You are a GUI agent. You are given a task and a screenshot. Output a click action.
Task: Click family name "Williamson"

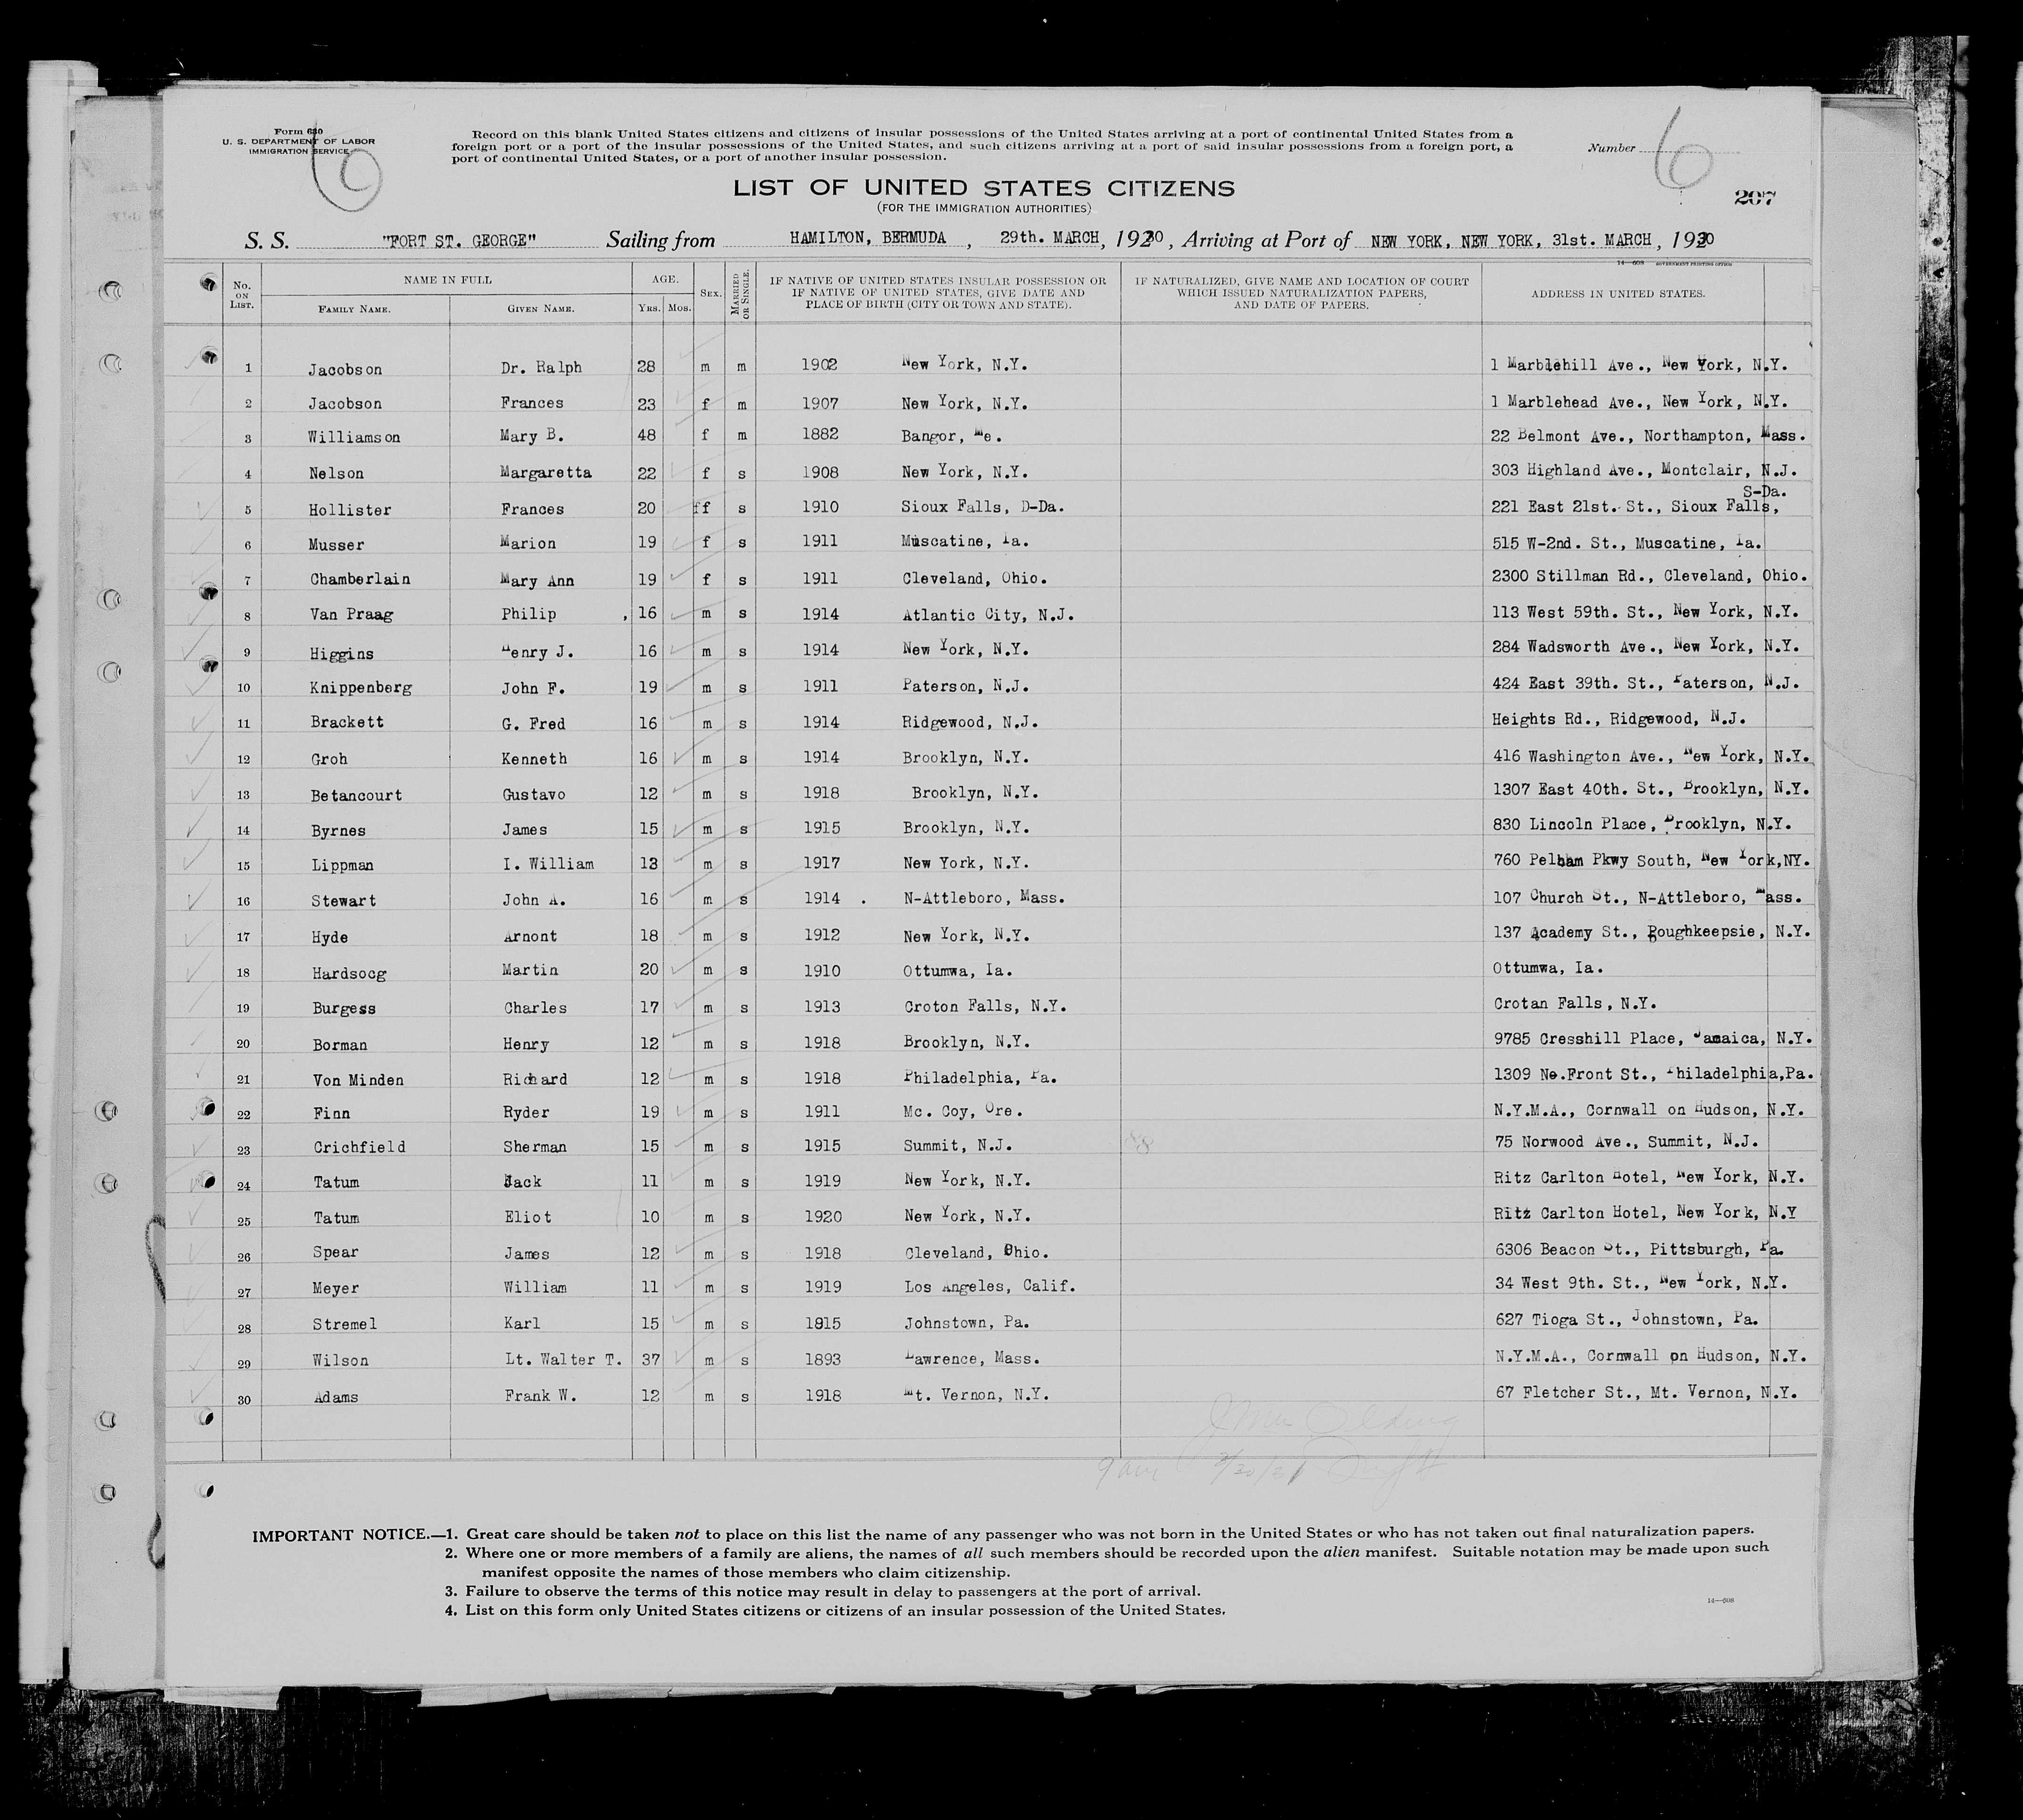(x=354, y=438)
